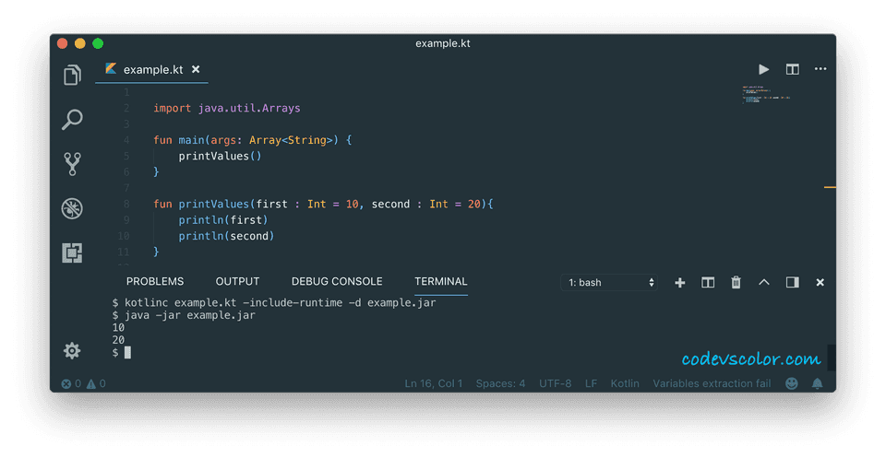Split the editor to the right
The image size is (886, 458).
click(792, 69)
